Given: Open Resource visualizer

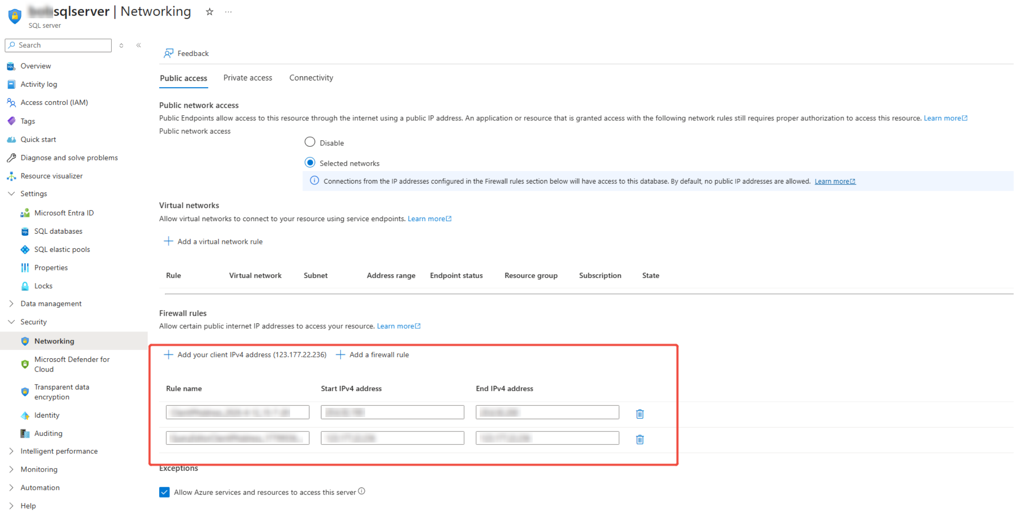Looking at the screenshot, I should click(x=51, y=176).
